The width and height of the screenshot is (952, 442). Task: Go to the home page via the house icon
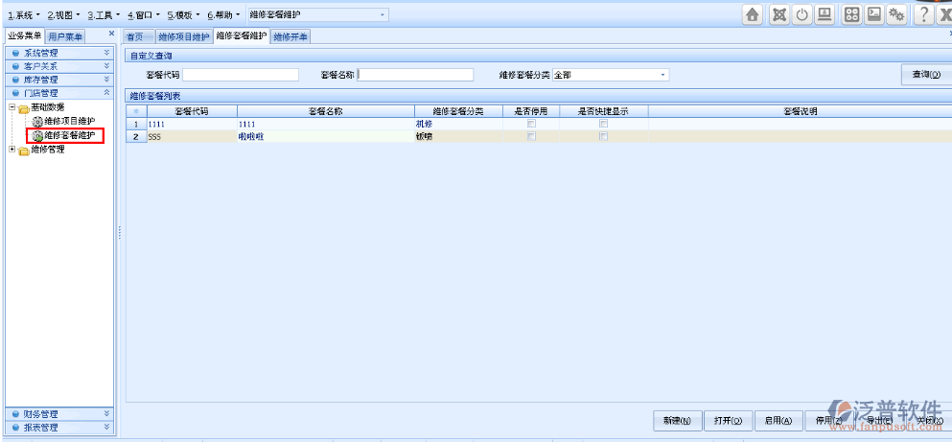753,14
